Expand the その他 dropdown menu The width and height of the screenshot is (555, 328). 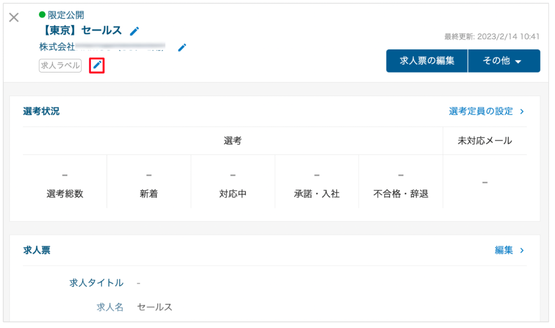tap(504, 61)
